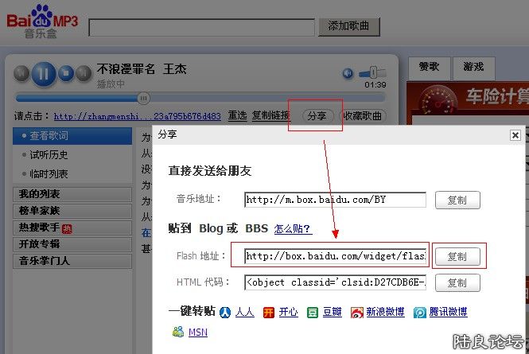Screen dimensions: 529x354
Task: Switch to the 游戏 tab
Action: coord(473,68)
